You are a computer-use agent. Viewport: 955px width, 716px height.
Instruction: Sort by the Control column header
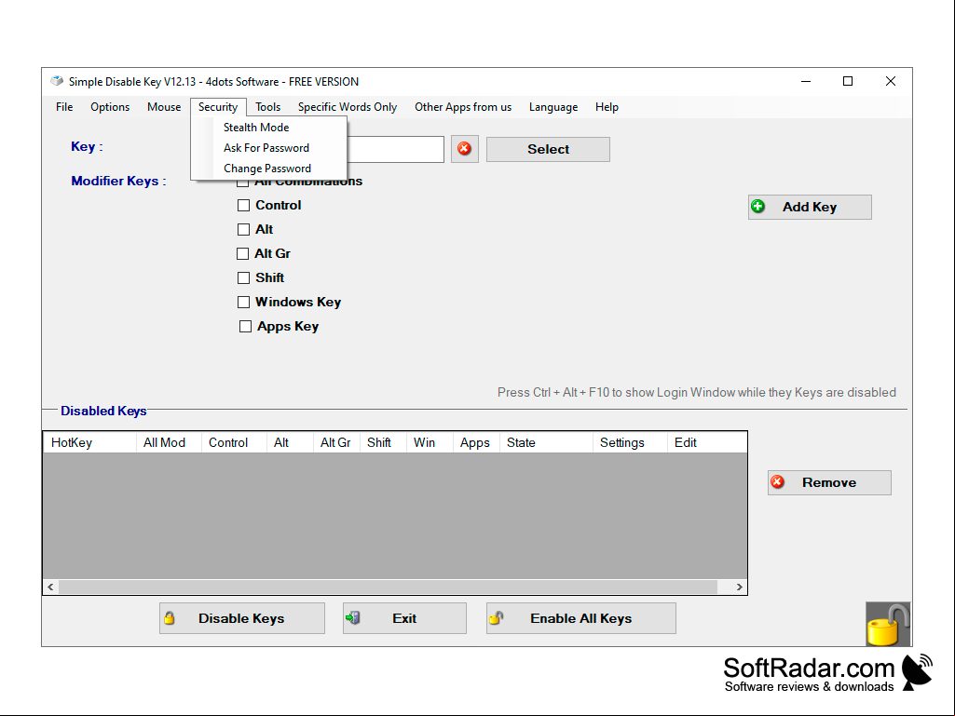tap(234, 442)
